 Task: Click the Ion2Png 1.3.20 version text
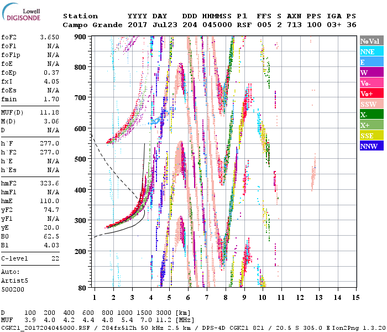[359, 328]
